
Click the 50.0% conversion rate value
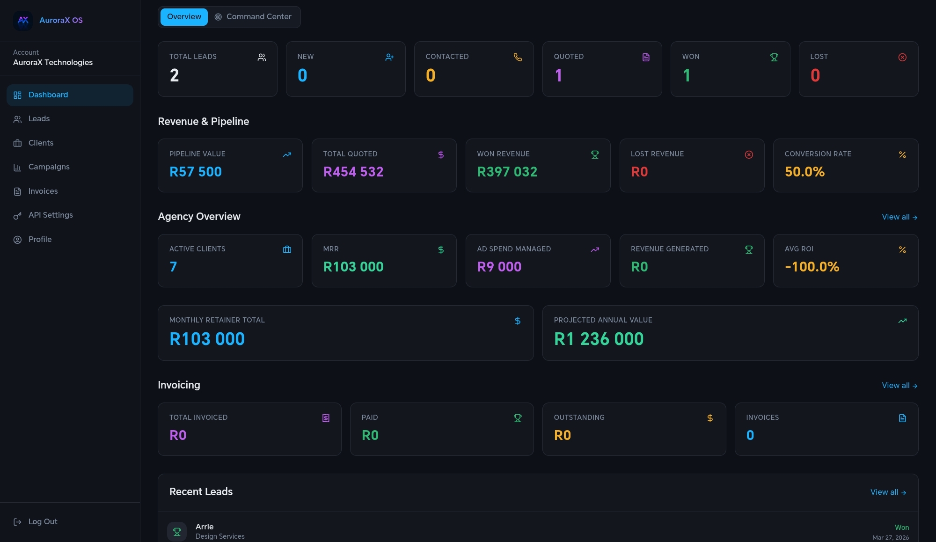pos(804,172)
